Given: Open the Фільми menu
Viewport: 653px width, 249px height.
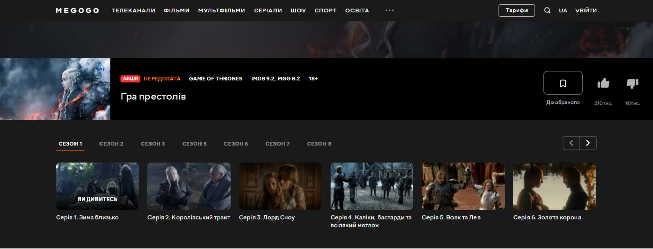Looking at the screenshot, I should point(177,10).
